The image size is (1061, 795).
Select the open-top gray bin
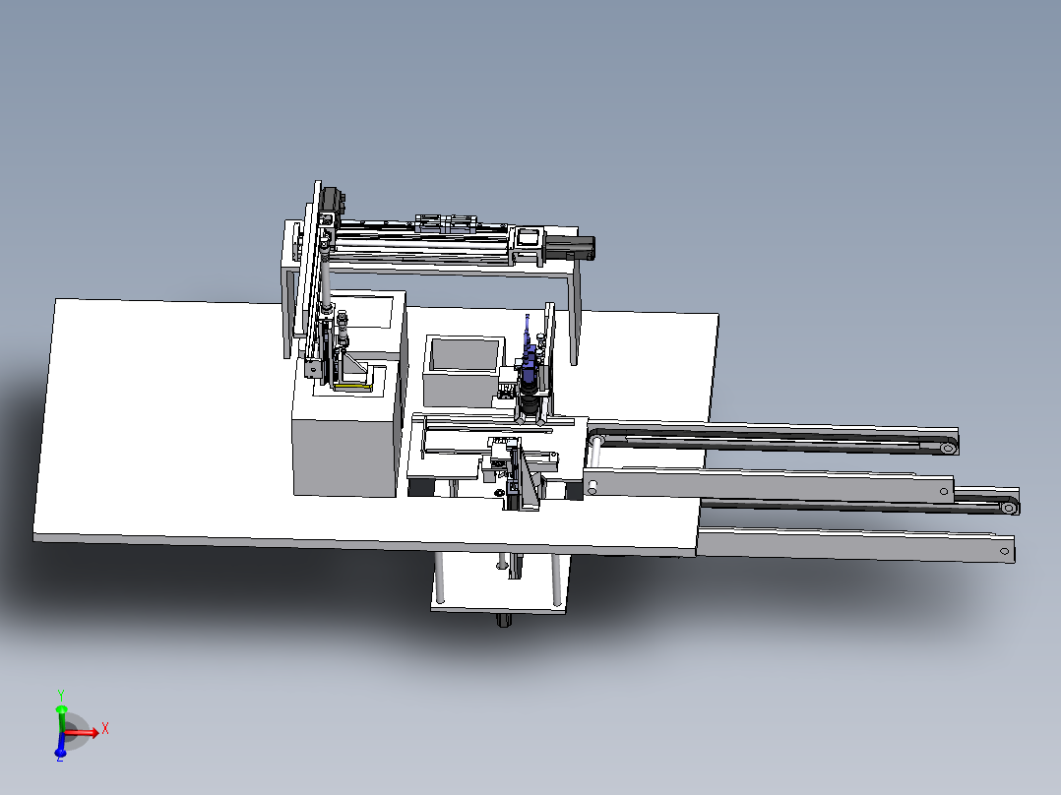click(464, 370)
